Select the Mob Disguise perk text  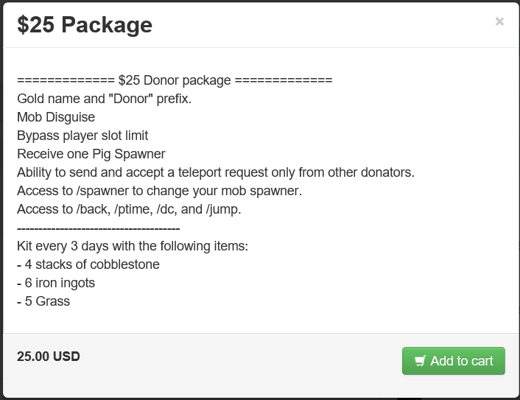pos(56,117)
